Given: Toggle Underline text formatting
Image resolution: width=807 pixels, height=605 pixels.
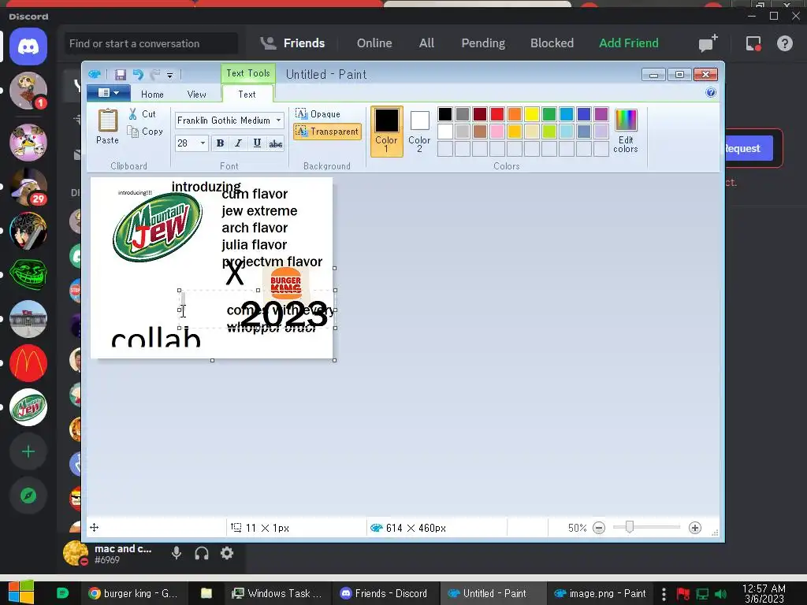Looking at the screenshot, I should point(257,143).
